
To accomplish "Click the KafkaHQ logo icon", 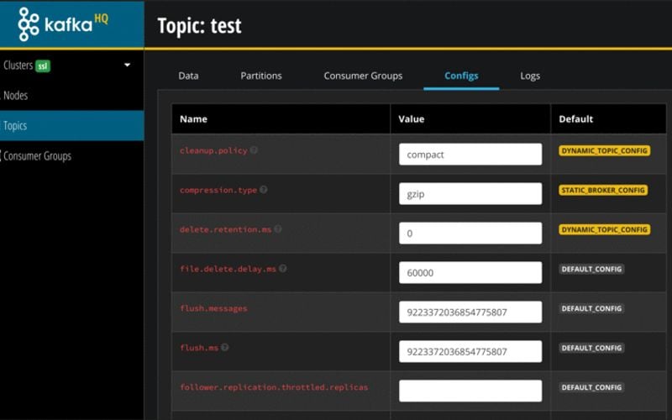I will pyautogui.click(x=29, y=24).
